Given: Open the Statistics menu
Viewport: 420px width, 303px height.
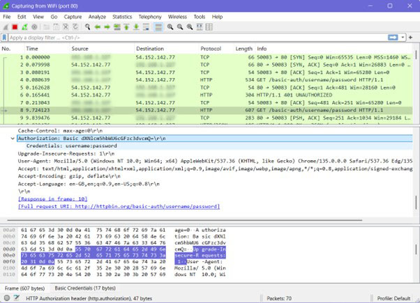Looking at the screenshot, I should 122,15.
